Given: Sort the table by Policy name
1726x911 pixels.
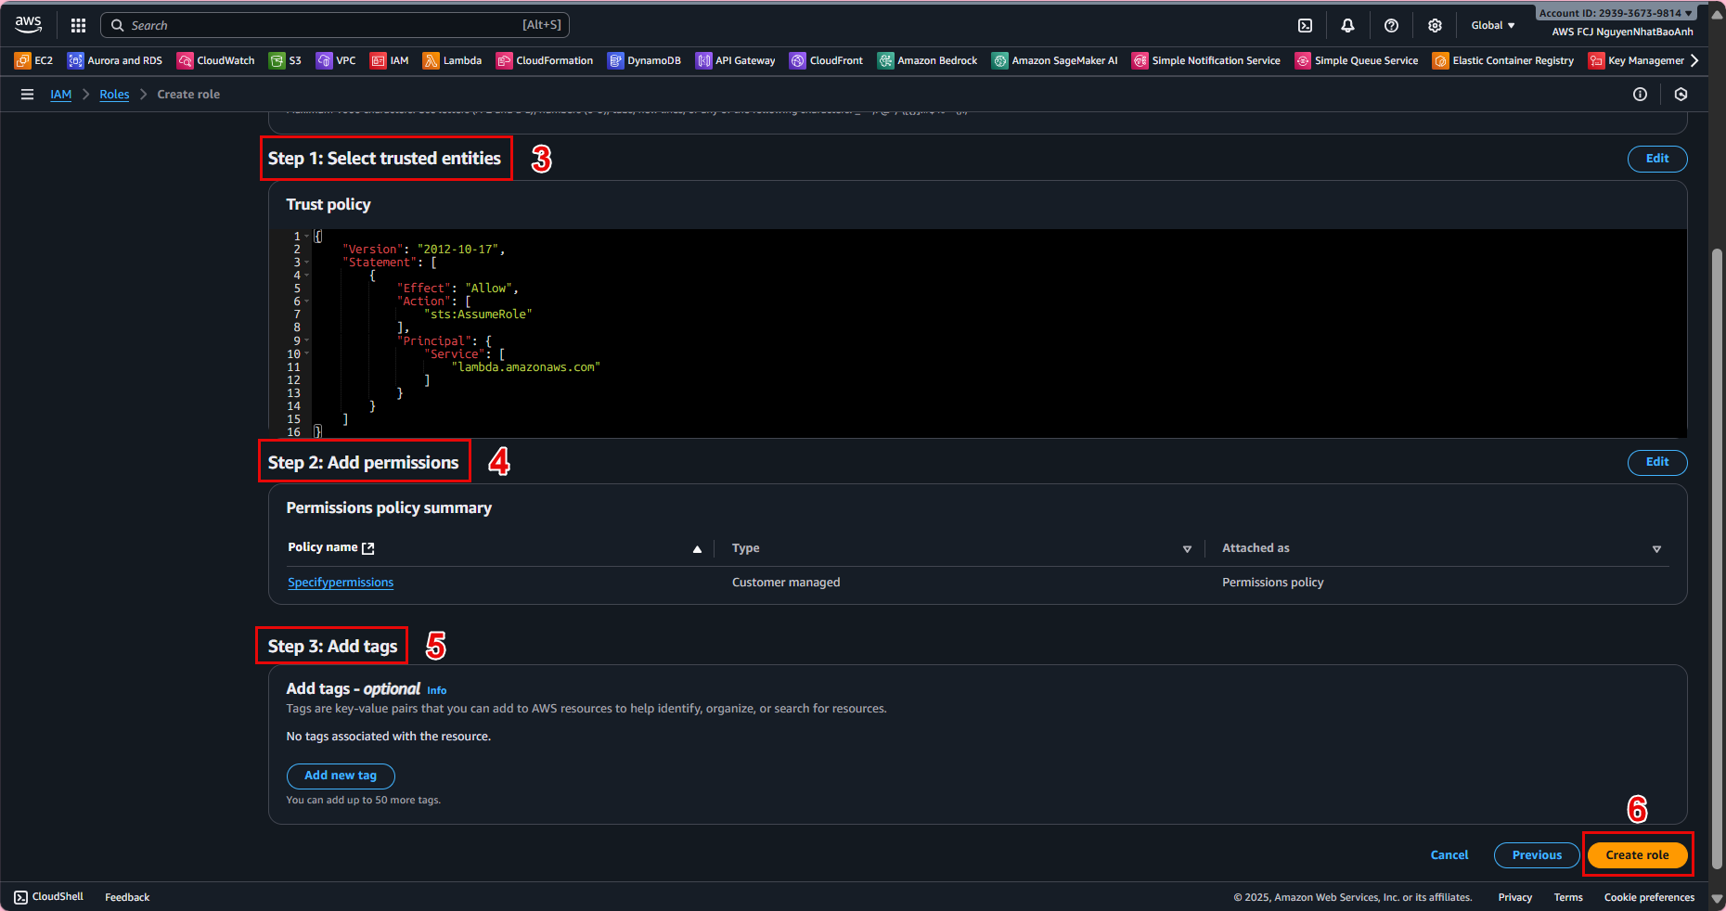Looking at the screenshot, I should point(697,549).
